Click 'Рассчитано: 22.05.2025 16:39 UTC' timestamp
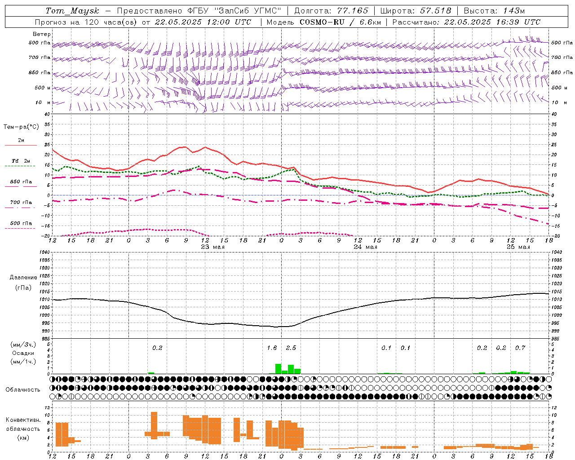Image resolution: width=575 pixels, height=460 pixels. (x=466, y=22)
